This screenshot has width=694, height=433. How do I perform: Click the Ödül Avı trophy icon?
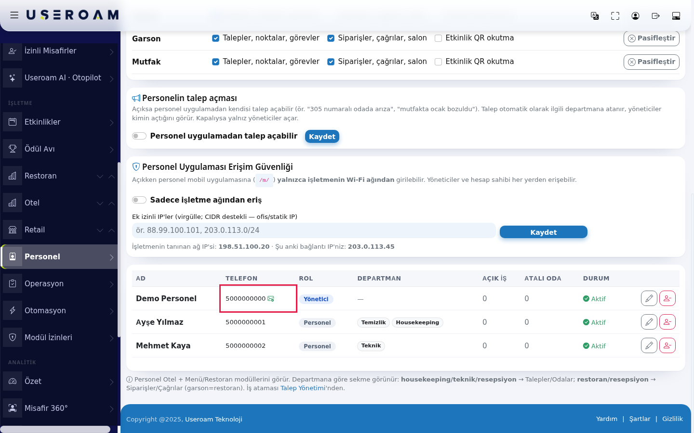pyautogui.click(x=13, y=149)
